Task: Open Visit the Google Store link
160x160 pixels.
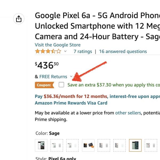Action: click(x=58, y=45)
